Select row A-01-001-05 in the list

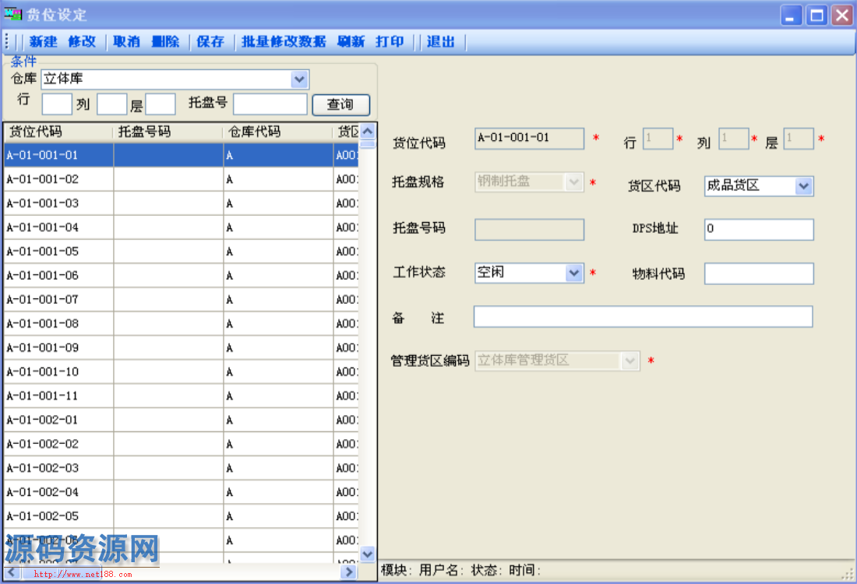tap(58, 252)
